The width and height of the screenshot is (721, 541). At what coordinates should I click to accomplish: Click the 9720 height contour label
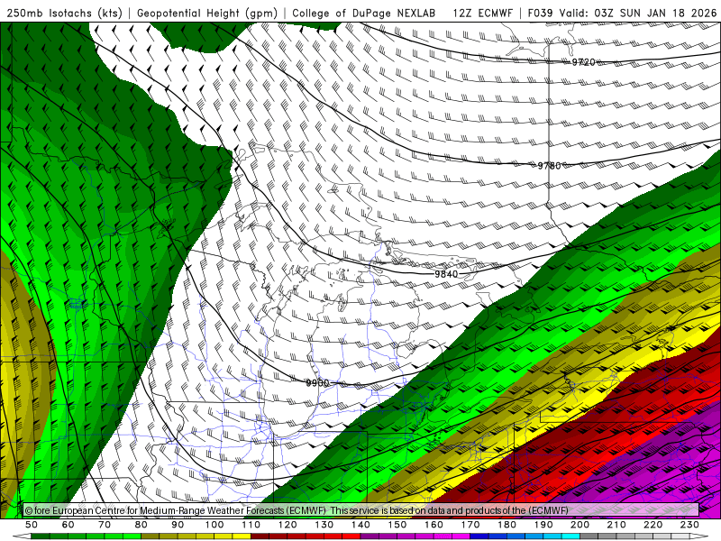[x=583, y=62]
